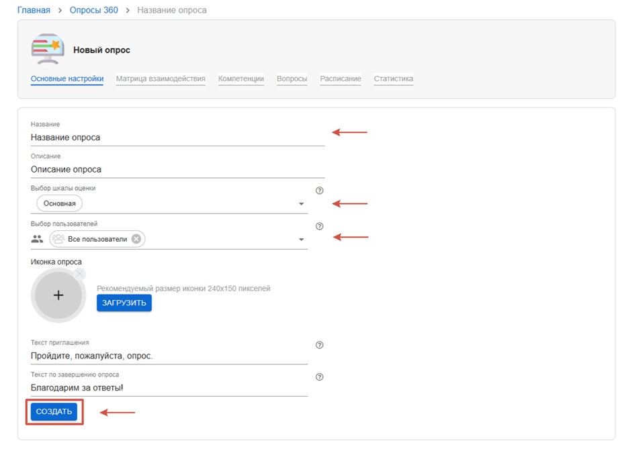
Task: Switch to 'Матрица взаимодействия' tab
Action: click(161, 79)
